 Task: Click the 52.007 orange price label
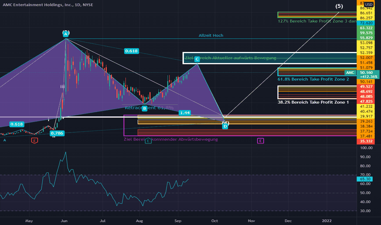(x=366, y=58)
